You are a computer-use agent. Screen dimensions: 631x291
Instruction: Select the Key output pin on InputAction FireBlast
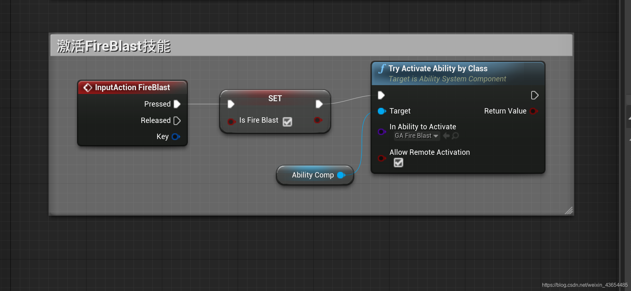[176, 136]
